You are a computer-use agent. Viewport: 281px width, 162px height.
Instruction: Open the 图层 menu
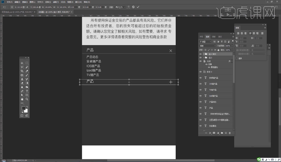tap(32, 2)
